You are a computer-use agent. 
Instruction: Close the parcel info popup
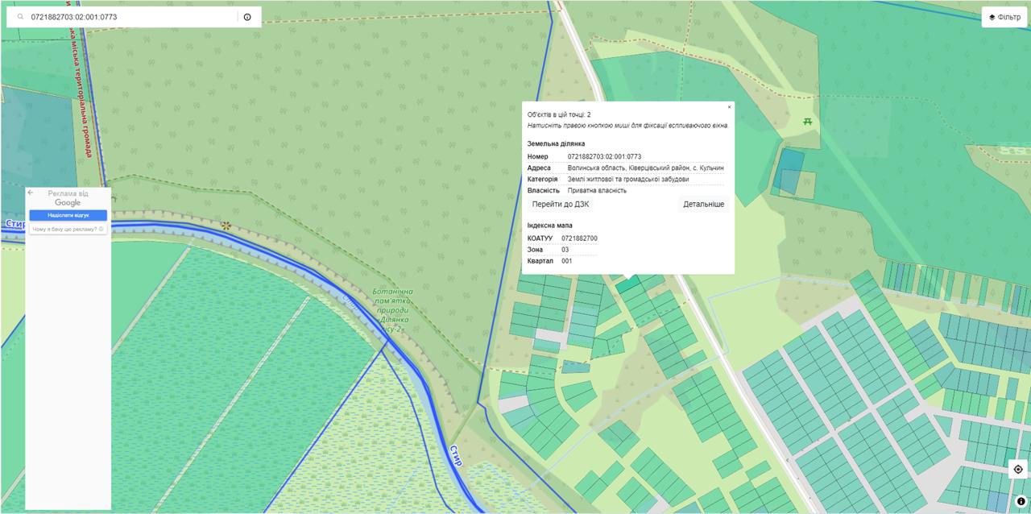[729, 107]
